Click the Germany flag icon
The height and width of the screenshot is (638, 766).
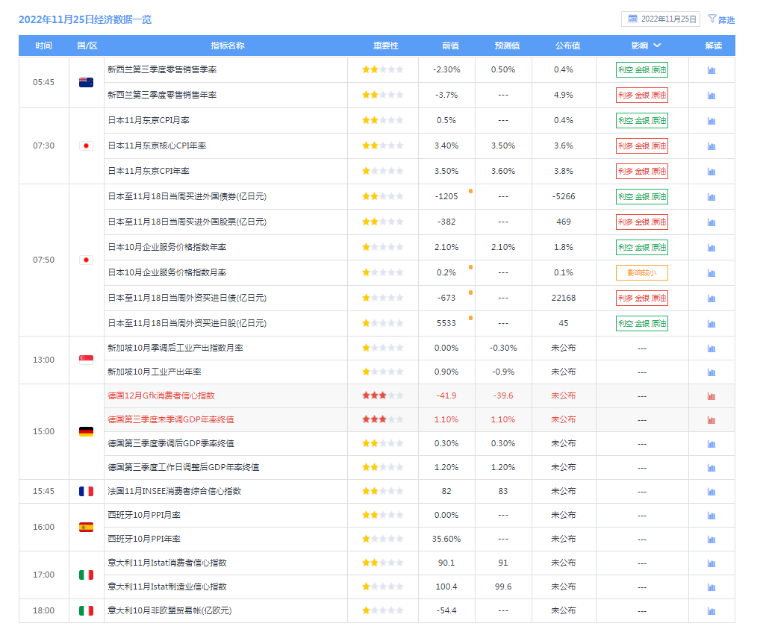pyautogui.click(x=87, y=431)
